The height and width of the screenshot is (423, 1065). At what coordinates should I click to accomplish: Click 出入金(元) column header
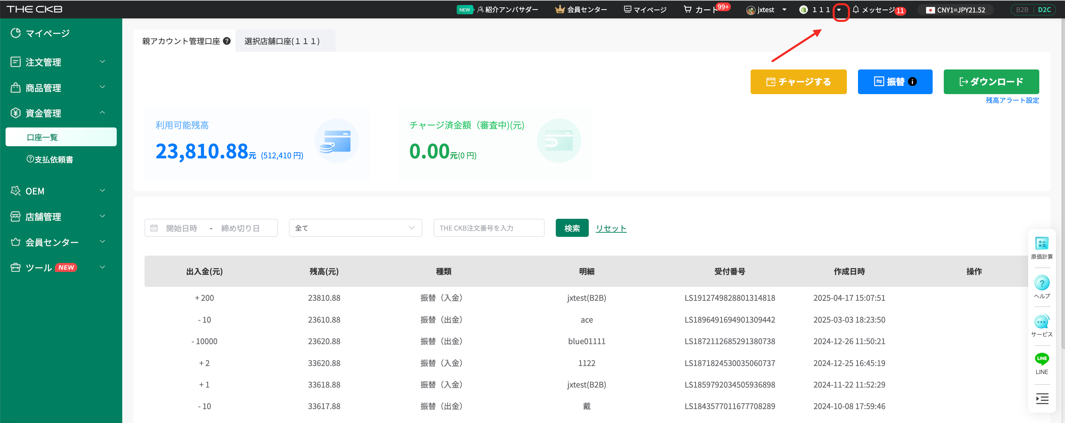[x=204, y=271]
